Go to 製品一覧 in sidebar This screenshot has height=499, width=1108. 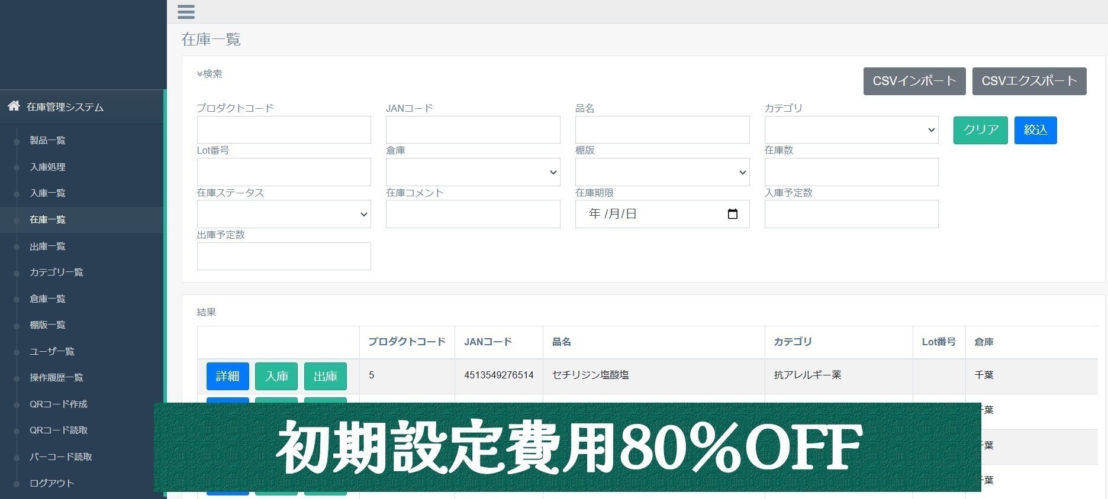[47, 141]
